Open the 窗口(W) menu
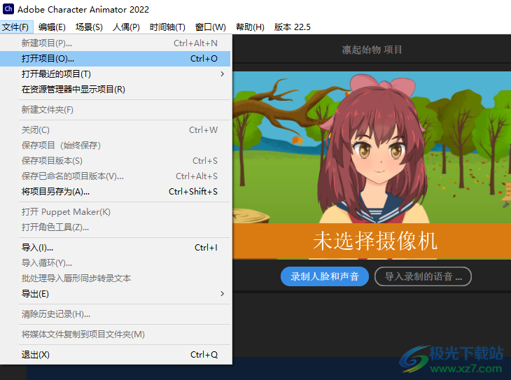The width and height of the screenshot is (511, 380). [211, 27]
